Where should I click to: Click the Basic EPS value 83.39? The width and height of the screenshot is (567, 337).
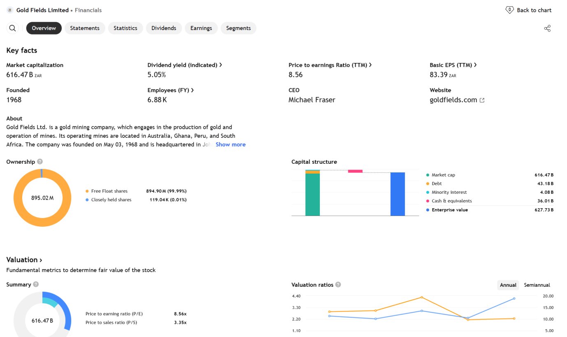point(443,75)
